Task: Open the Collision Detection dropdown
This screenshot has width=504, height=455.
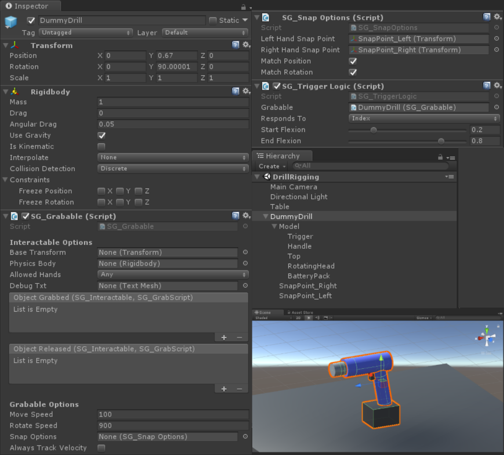Action: (x=173, y=169)
